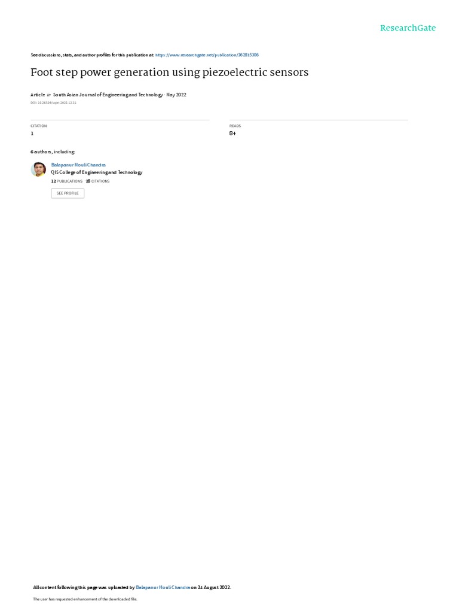Image resolution: width=459 pixels, height=613 pixels.
Task: Select the Foot step power generation title
Action: point(169,72)
